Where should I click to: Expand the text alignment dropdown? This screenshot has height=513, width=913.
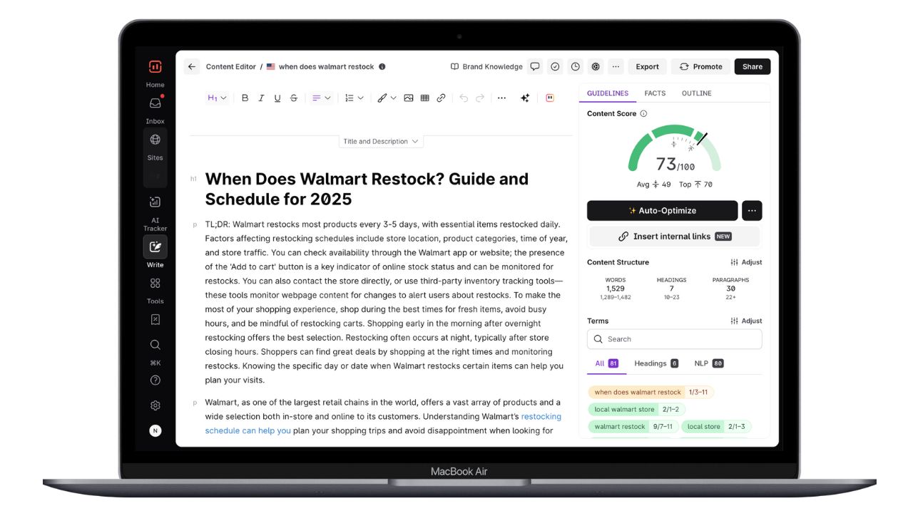pyautogui.click(x=322, y=98)
